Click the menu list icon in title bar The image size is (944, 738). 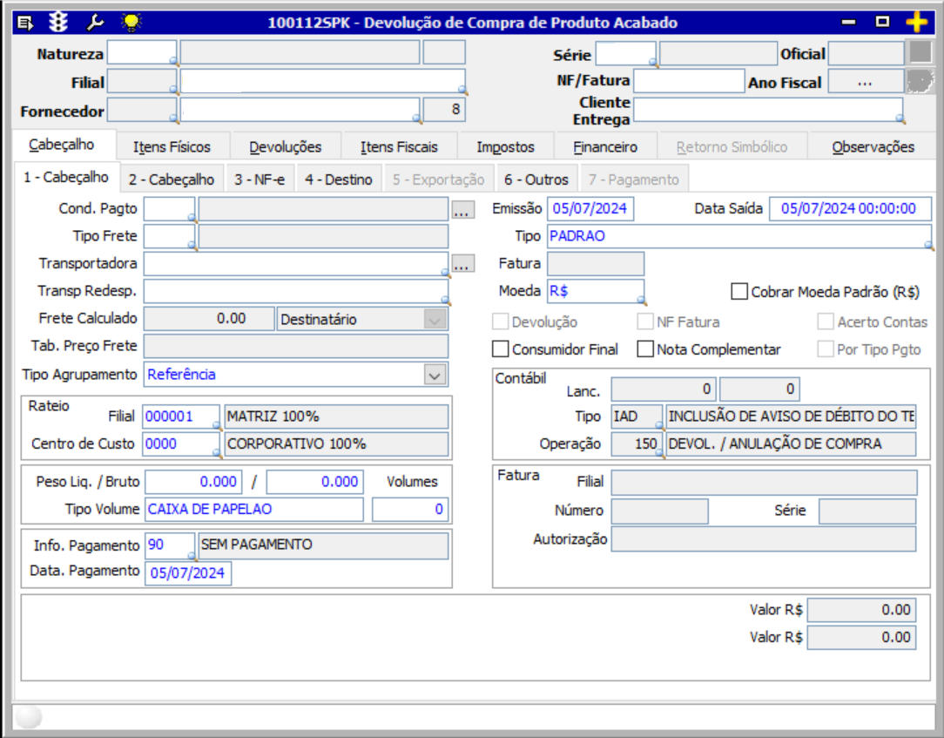click(26, 23)
